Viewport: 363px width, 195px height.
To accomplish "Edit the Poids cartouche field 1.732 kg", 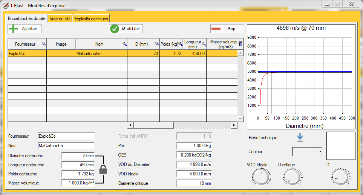I will pos(78,174).
